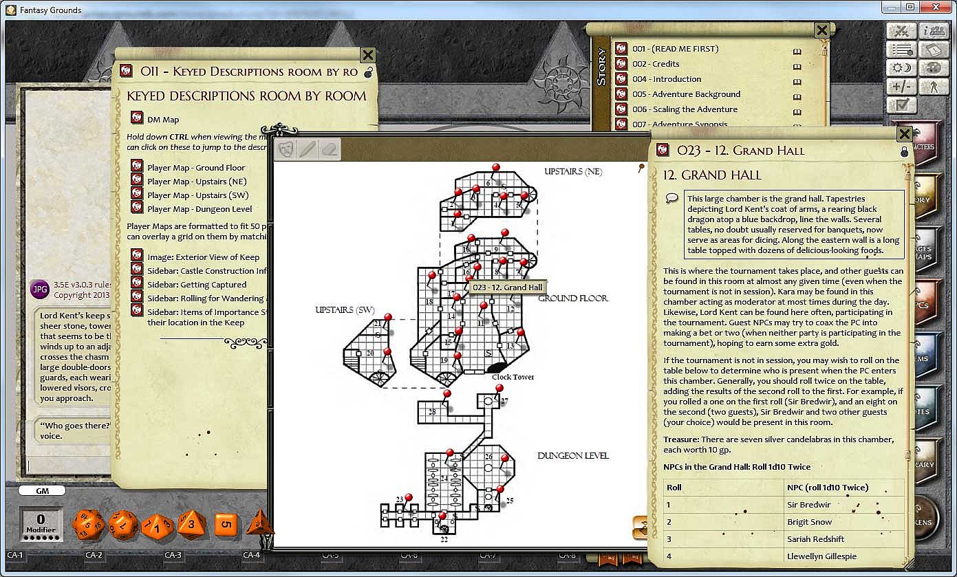Click the map pin at room 13 ground floor
The height and width of the screenshot is (577, 957).
pos(521,332)
